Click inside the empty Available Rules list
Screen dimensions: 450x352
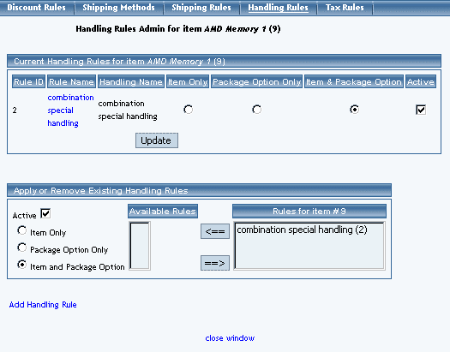tap(140, 246)
